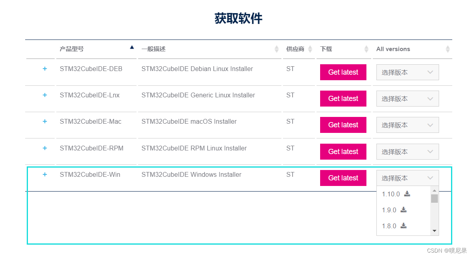473x257 pixels.
Task: Click the download icon beside version 1.9.0
Action: pyautogui.click(x=403, y=210)
